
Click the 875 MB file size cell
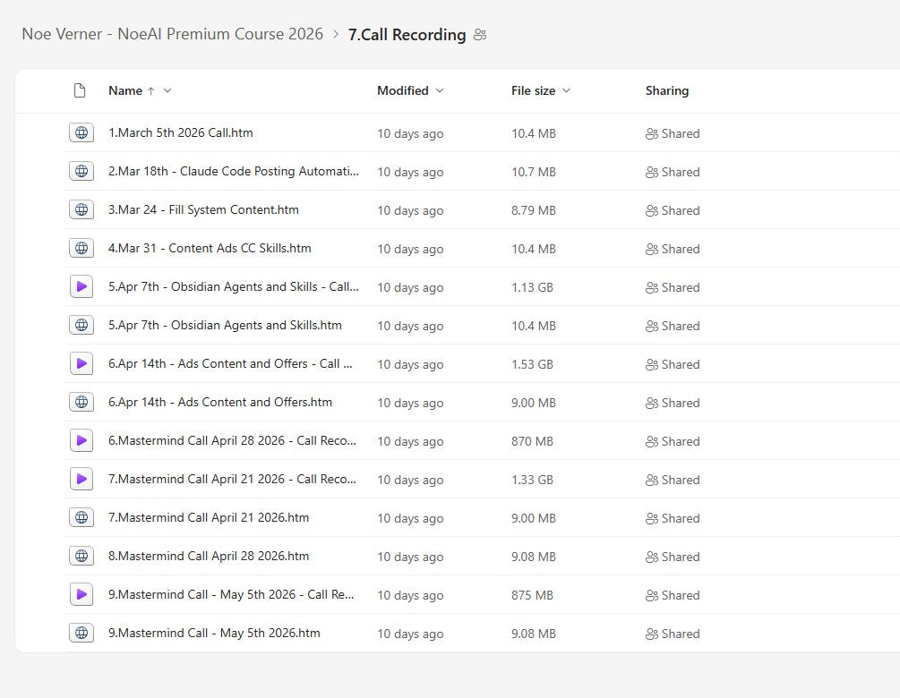[x=532, y=595]
